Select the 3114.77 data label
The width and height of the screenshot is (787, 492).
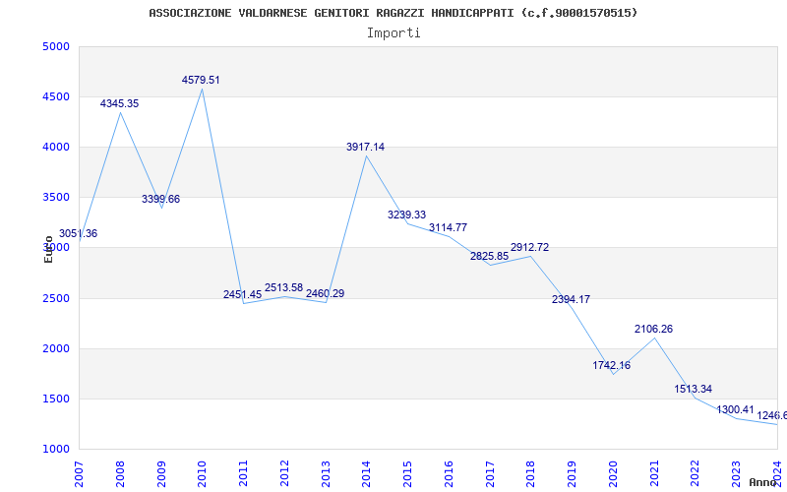click(x=448, y=228)
